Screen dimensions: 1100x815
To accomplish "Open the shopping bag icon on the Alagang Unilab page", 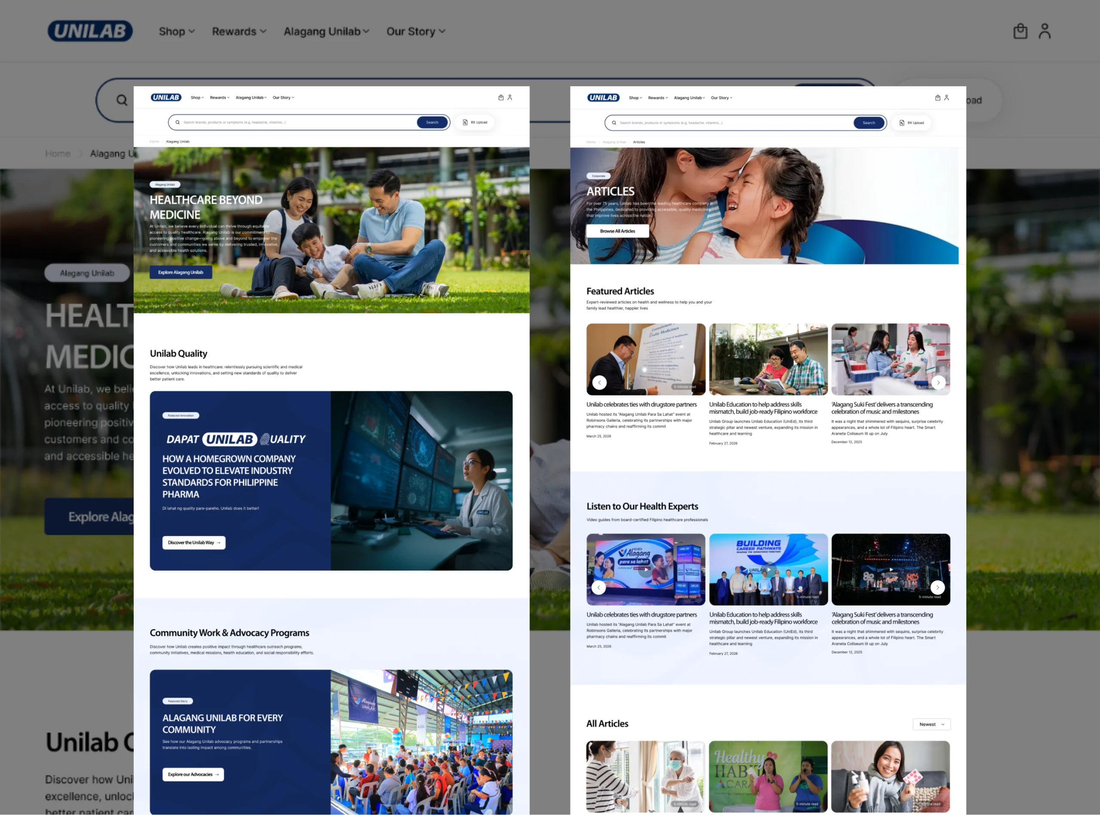I will [x=501, y=98].
